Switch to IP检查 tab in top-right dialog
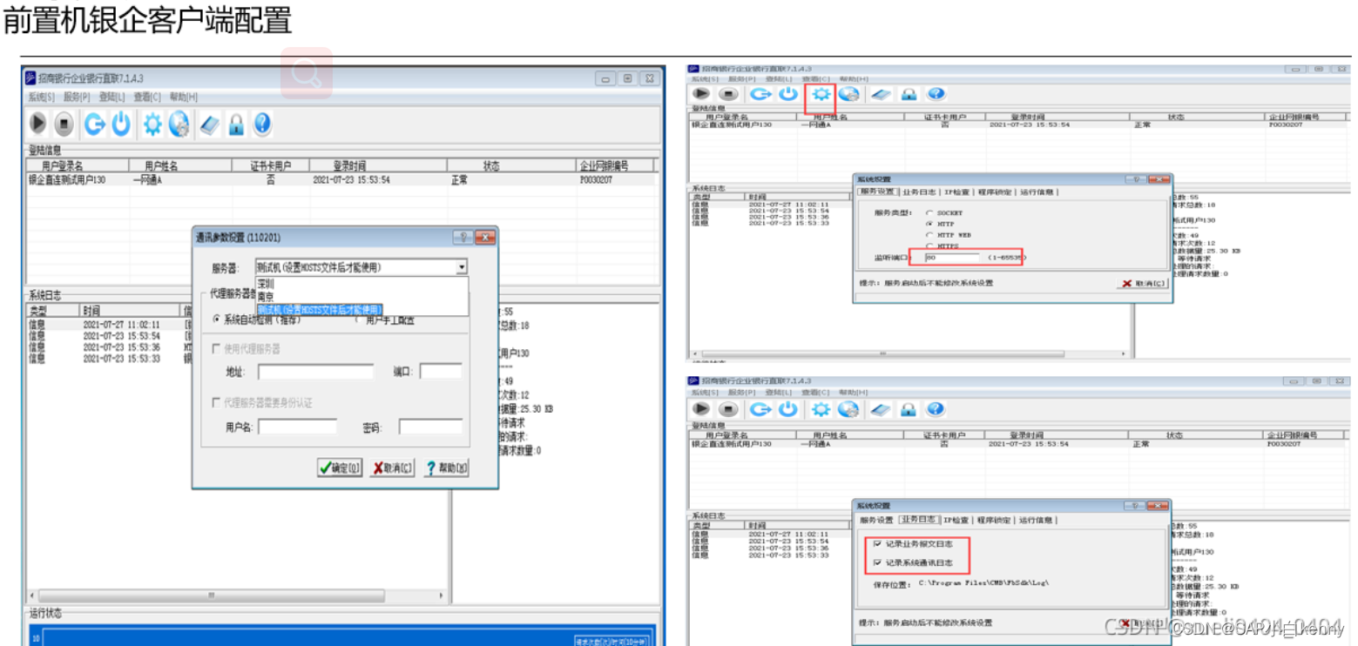The height and width of the screenshot is (646, 1358). pyautogui.click(x=956, y=192)
